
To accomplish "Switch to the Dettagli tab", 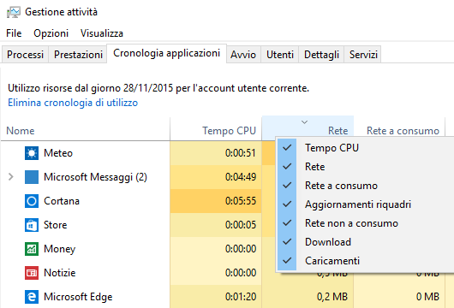I will point(321,55).
